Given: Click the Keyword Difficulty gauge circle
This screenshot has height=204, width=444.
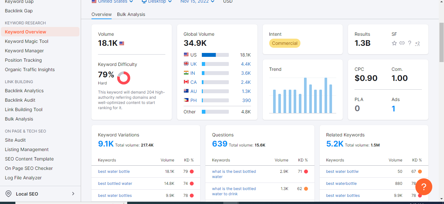Looking at the screenshot, I should 124,78.
